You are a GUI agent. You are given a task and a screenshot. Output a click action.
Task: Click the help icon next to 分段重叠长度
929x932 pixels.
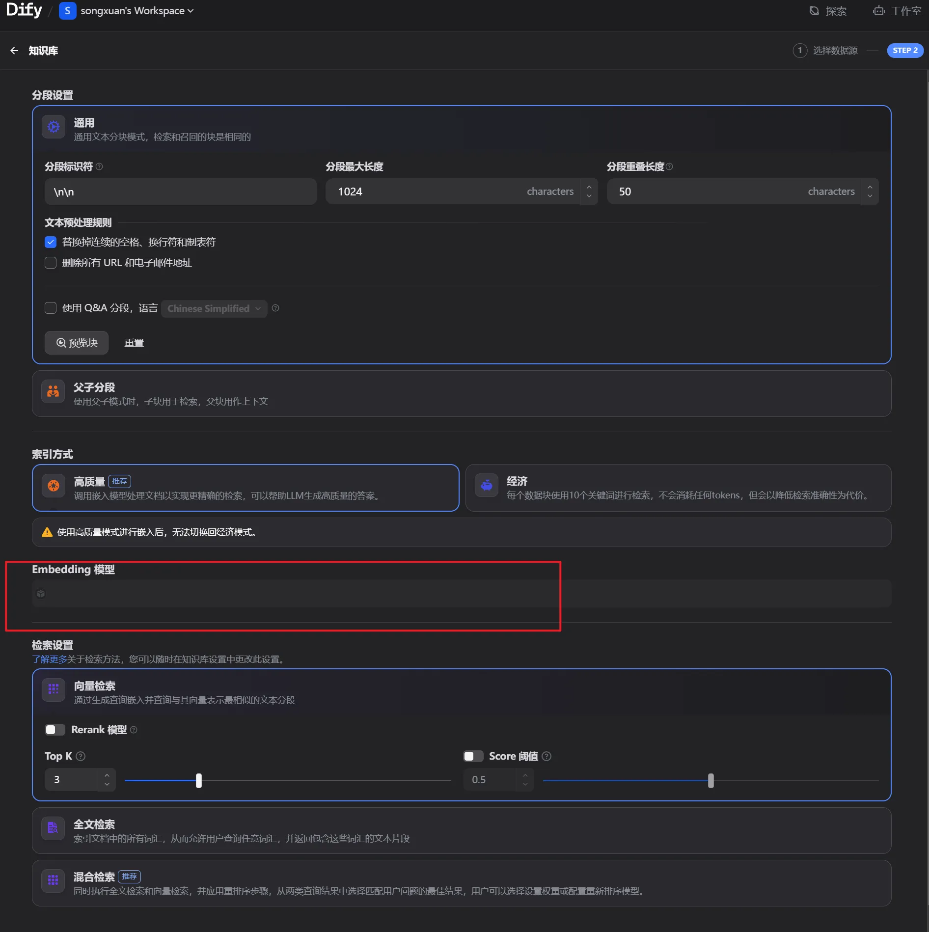669,167
